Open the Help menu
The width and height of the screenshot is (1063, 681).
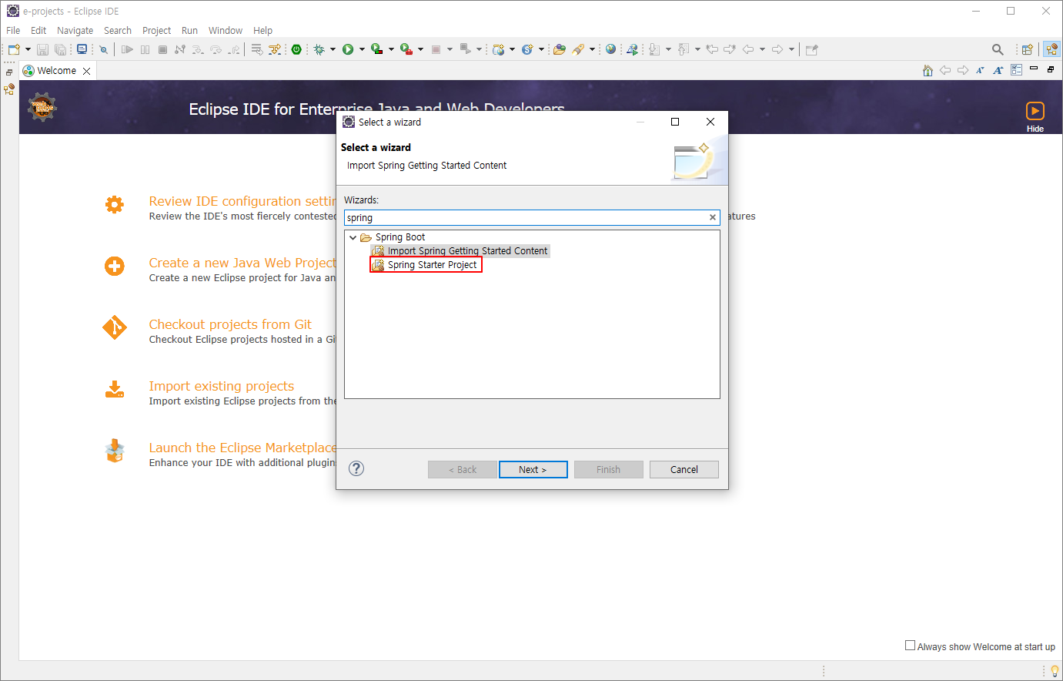pyautogui.click(x=263, y=30)
